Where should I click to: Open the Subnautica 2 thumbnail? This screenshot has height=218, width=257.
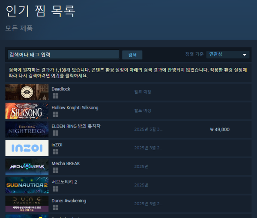point(27,185)
